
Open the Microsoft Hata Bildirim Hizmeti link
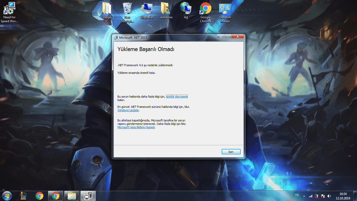[136, 127]
